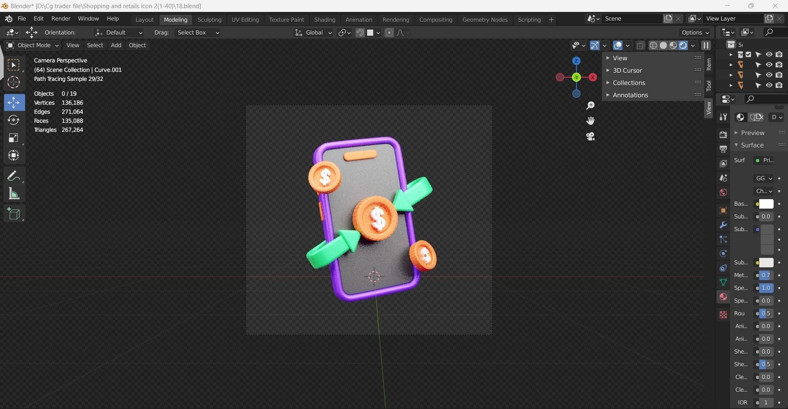Screen dimensions: 788x409
Task: Toggle viewport overlays button
Action: coord(617,45)
